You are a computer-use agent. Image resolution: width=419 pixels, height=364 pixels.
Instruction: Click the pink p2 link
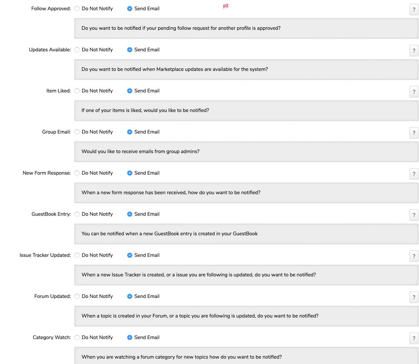tap(226, 6)
